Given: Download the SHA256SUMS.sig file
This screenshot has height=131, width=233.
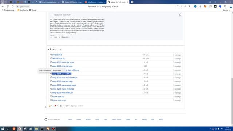Looking at the screenshot, I should (x=58, y=59).
